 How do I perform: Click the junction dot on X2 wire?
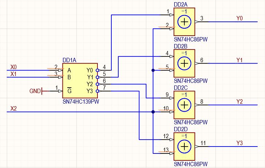point(153,112)
